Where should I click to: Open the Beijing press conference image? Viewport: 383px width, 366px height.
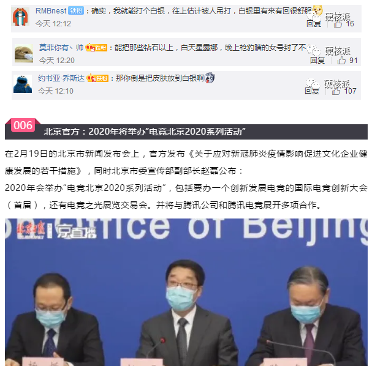pyautogui.click(x=186, y=292)
